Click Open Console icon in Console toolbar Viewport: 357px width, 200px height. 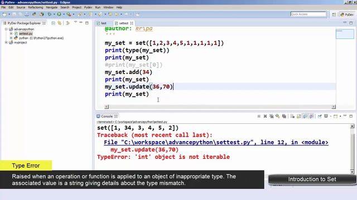click(x=335, y=116)
